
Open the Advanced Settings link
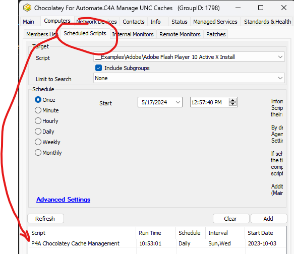click(x=64, y=200)
